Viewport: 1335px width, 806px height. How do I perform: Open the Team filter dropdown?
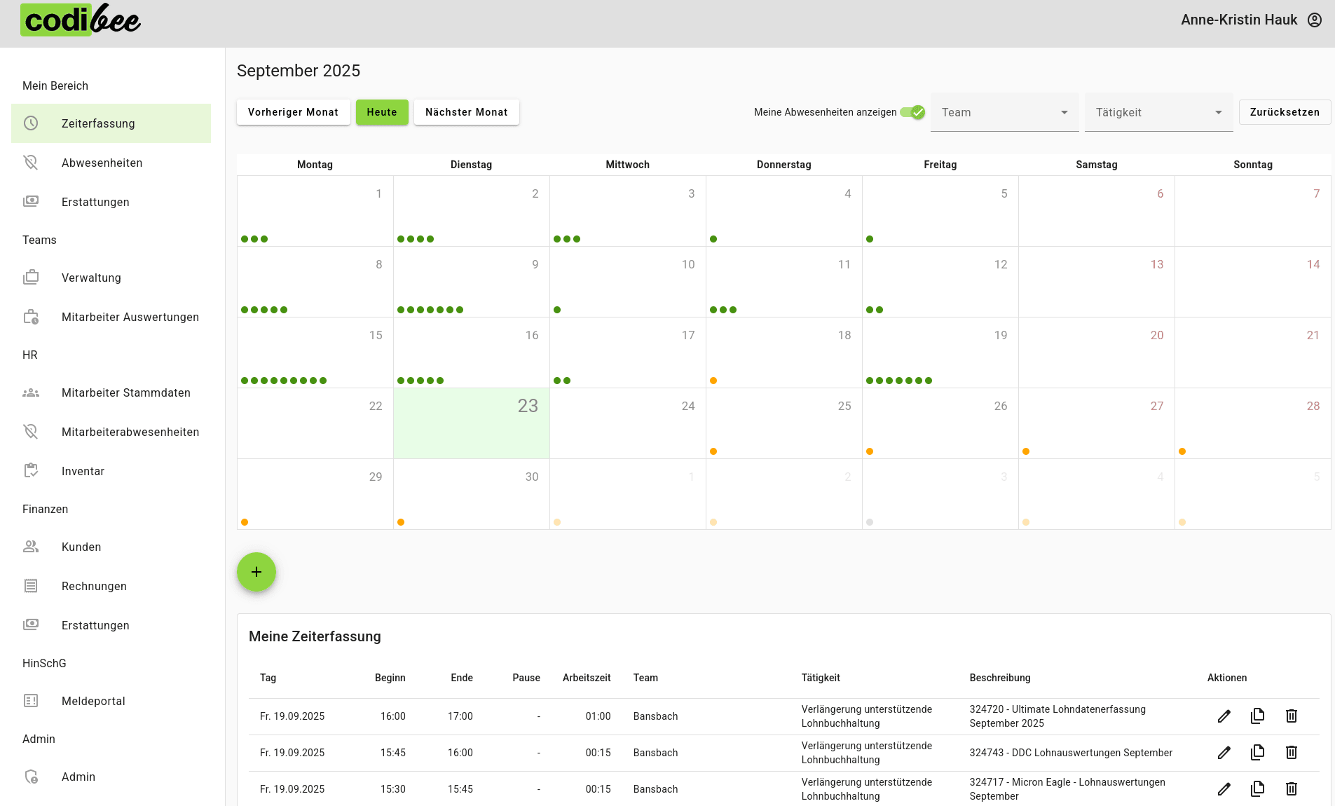[x=1004, y=112]
